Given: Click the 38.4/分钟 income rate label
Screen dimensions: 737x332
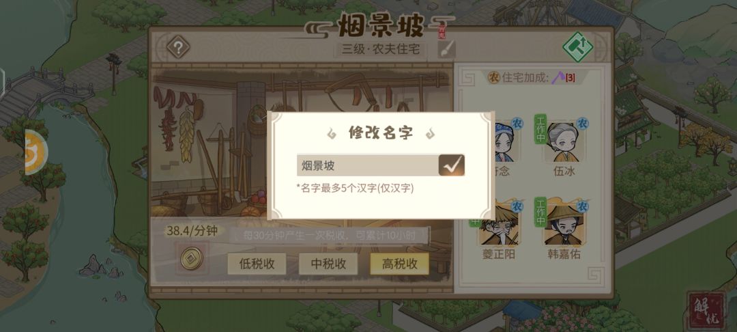Looking at the screenshot, I should [192, 231].
